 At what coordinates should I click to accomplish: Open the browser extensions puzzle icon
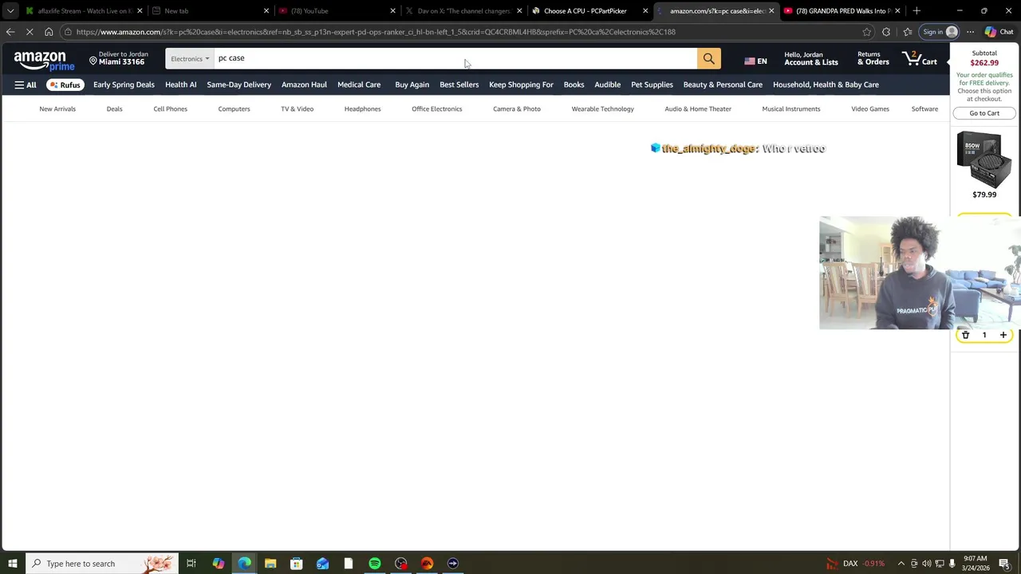(x=886, y=32)
